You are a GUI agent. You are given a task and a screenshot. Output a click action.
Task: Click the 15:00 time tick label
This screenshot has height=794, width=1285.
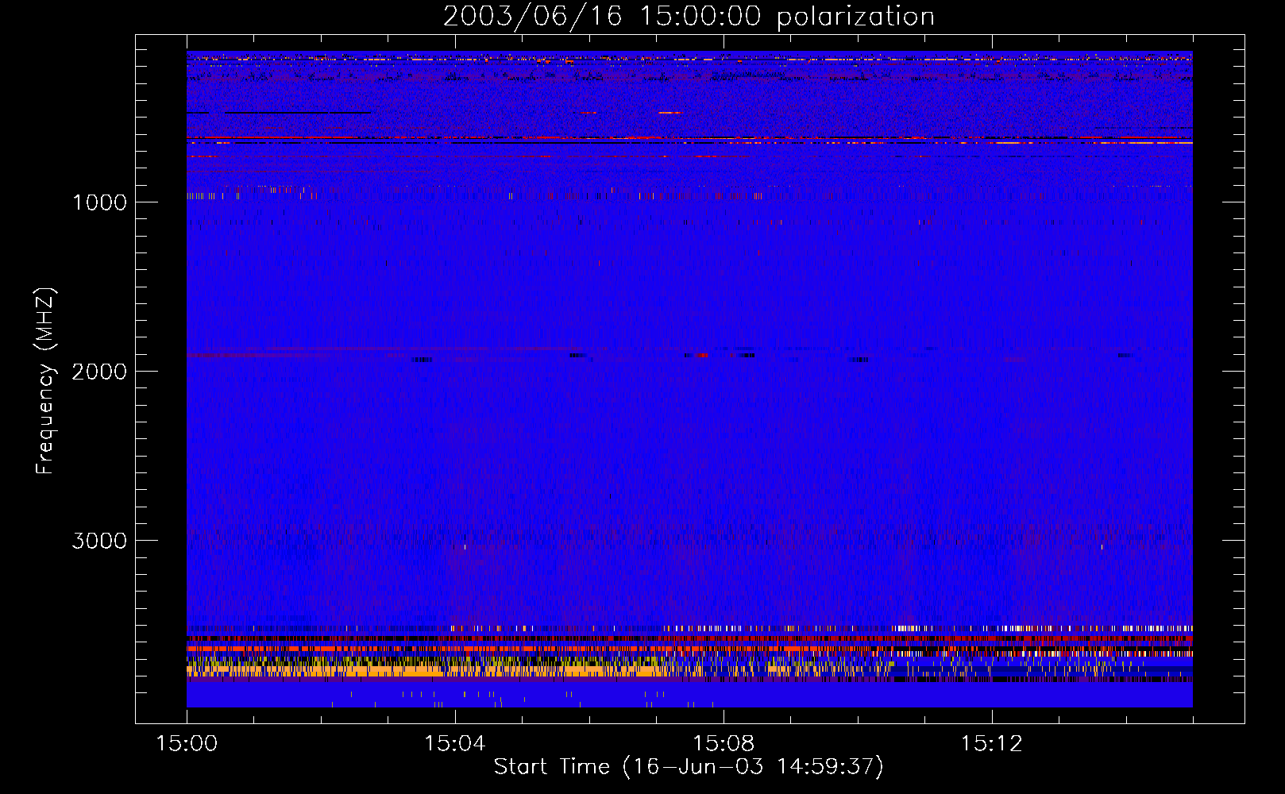click(x=187, y=744)
